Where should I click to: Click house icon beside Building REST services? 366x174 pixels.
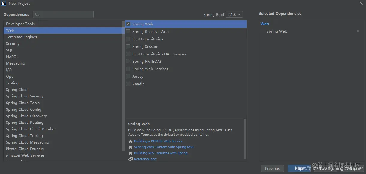[130, 153]
